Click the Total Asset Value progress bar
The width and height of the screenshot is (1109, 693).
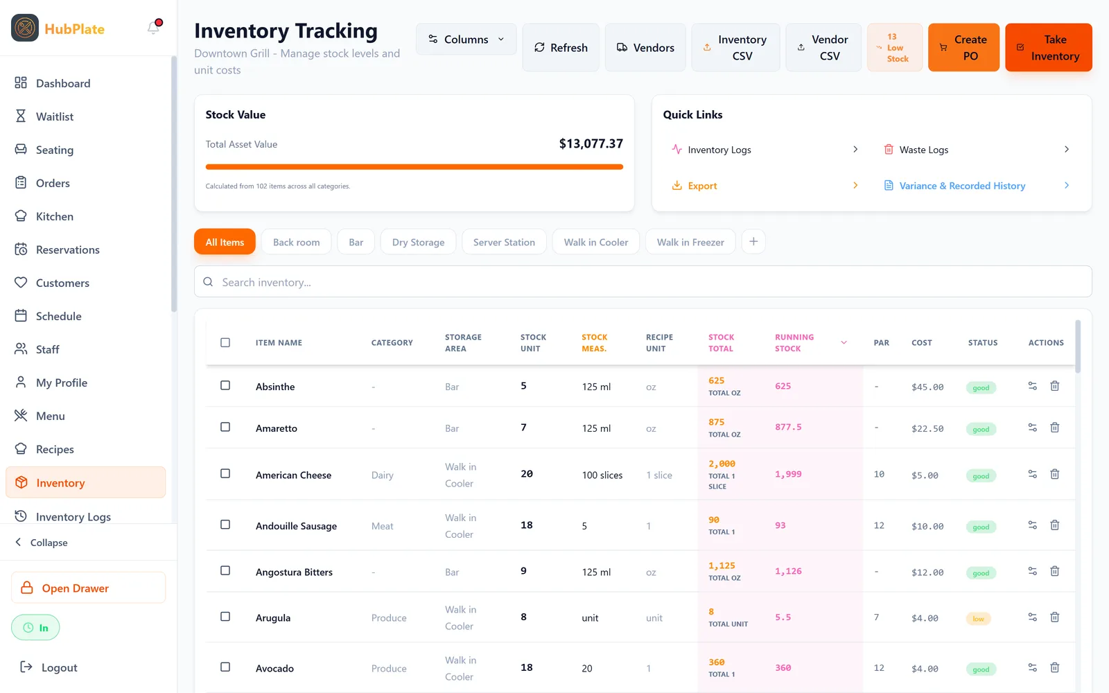coord(414,166)
